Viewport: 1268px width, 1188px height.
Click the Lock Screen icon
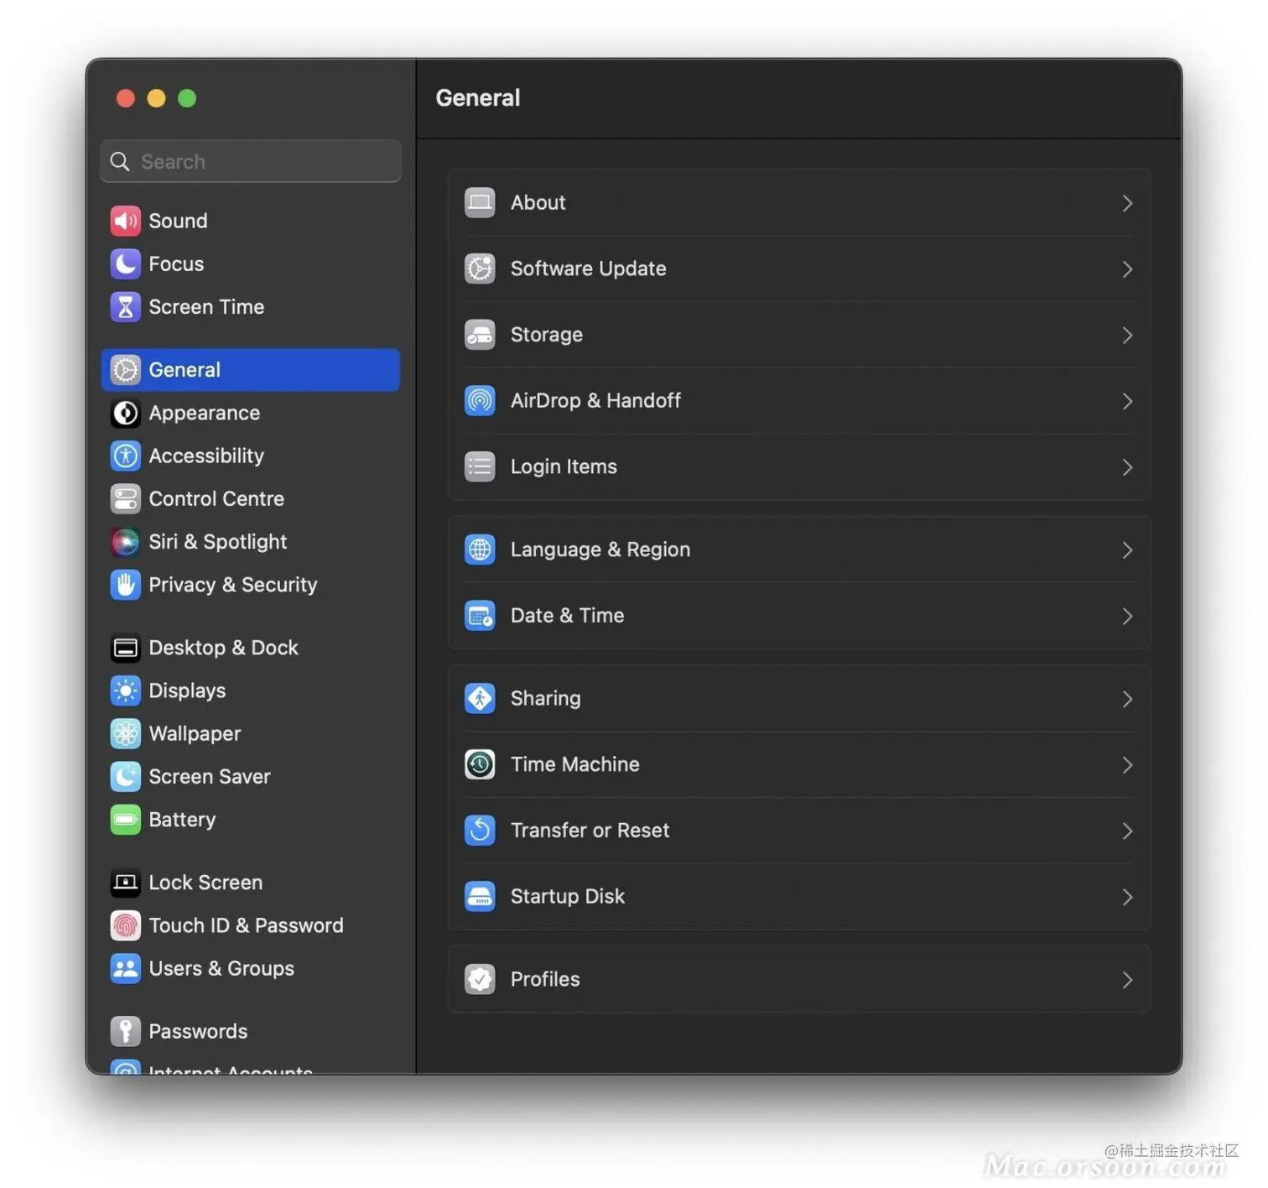click(x=125, y=883)
